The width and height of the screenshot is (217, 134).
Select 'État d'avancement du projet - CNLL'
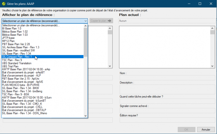(x=43, y=107)
